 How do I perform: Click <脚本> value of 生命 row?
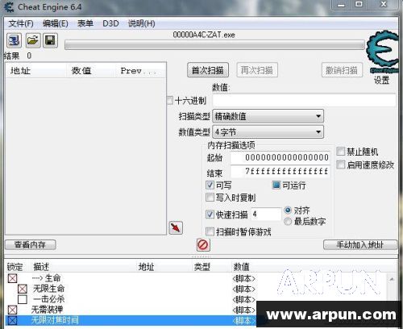coord(243,278)
